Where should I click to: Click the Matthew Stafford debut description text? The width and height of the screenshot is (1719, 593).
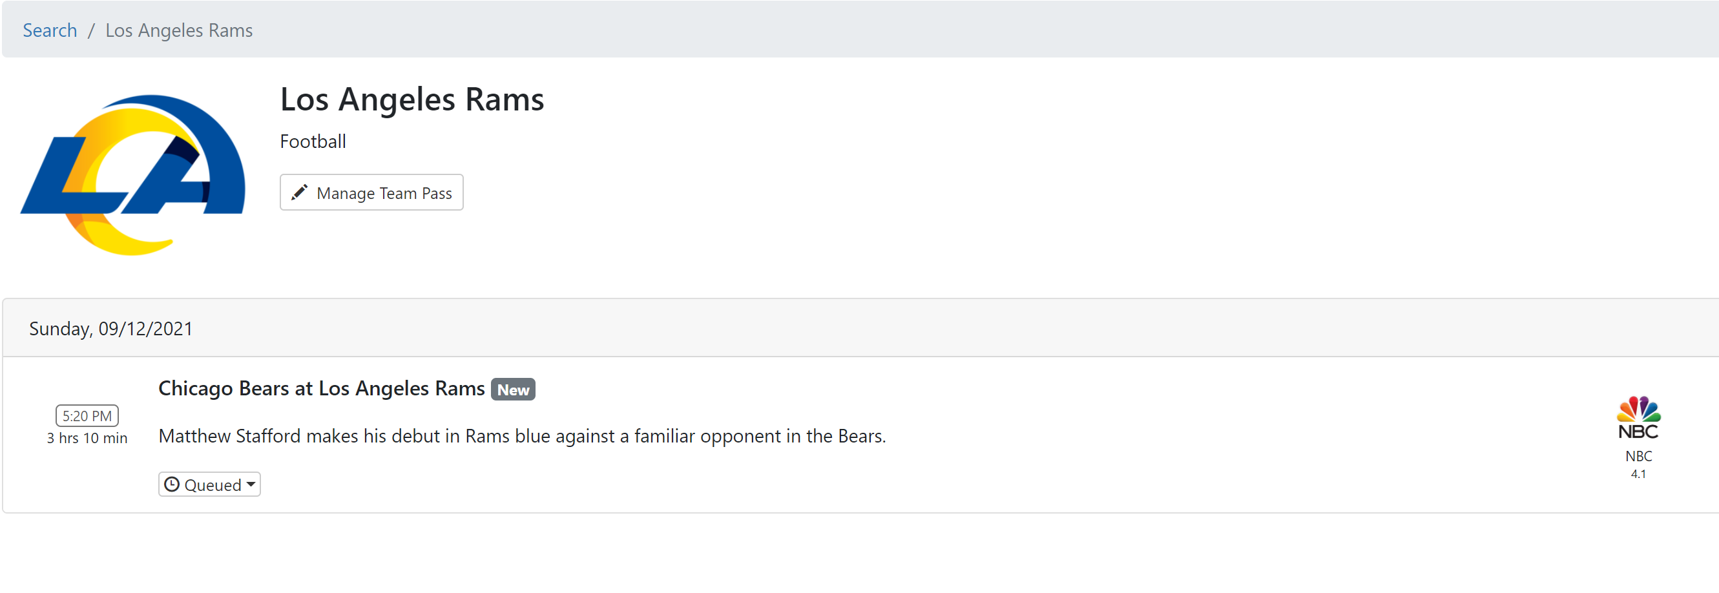522,436
